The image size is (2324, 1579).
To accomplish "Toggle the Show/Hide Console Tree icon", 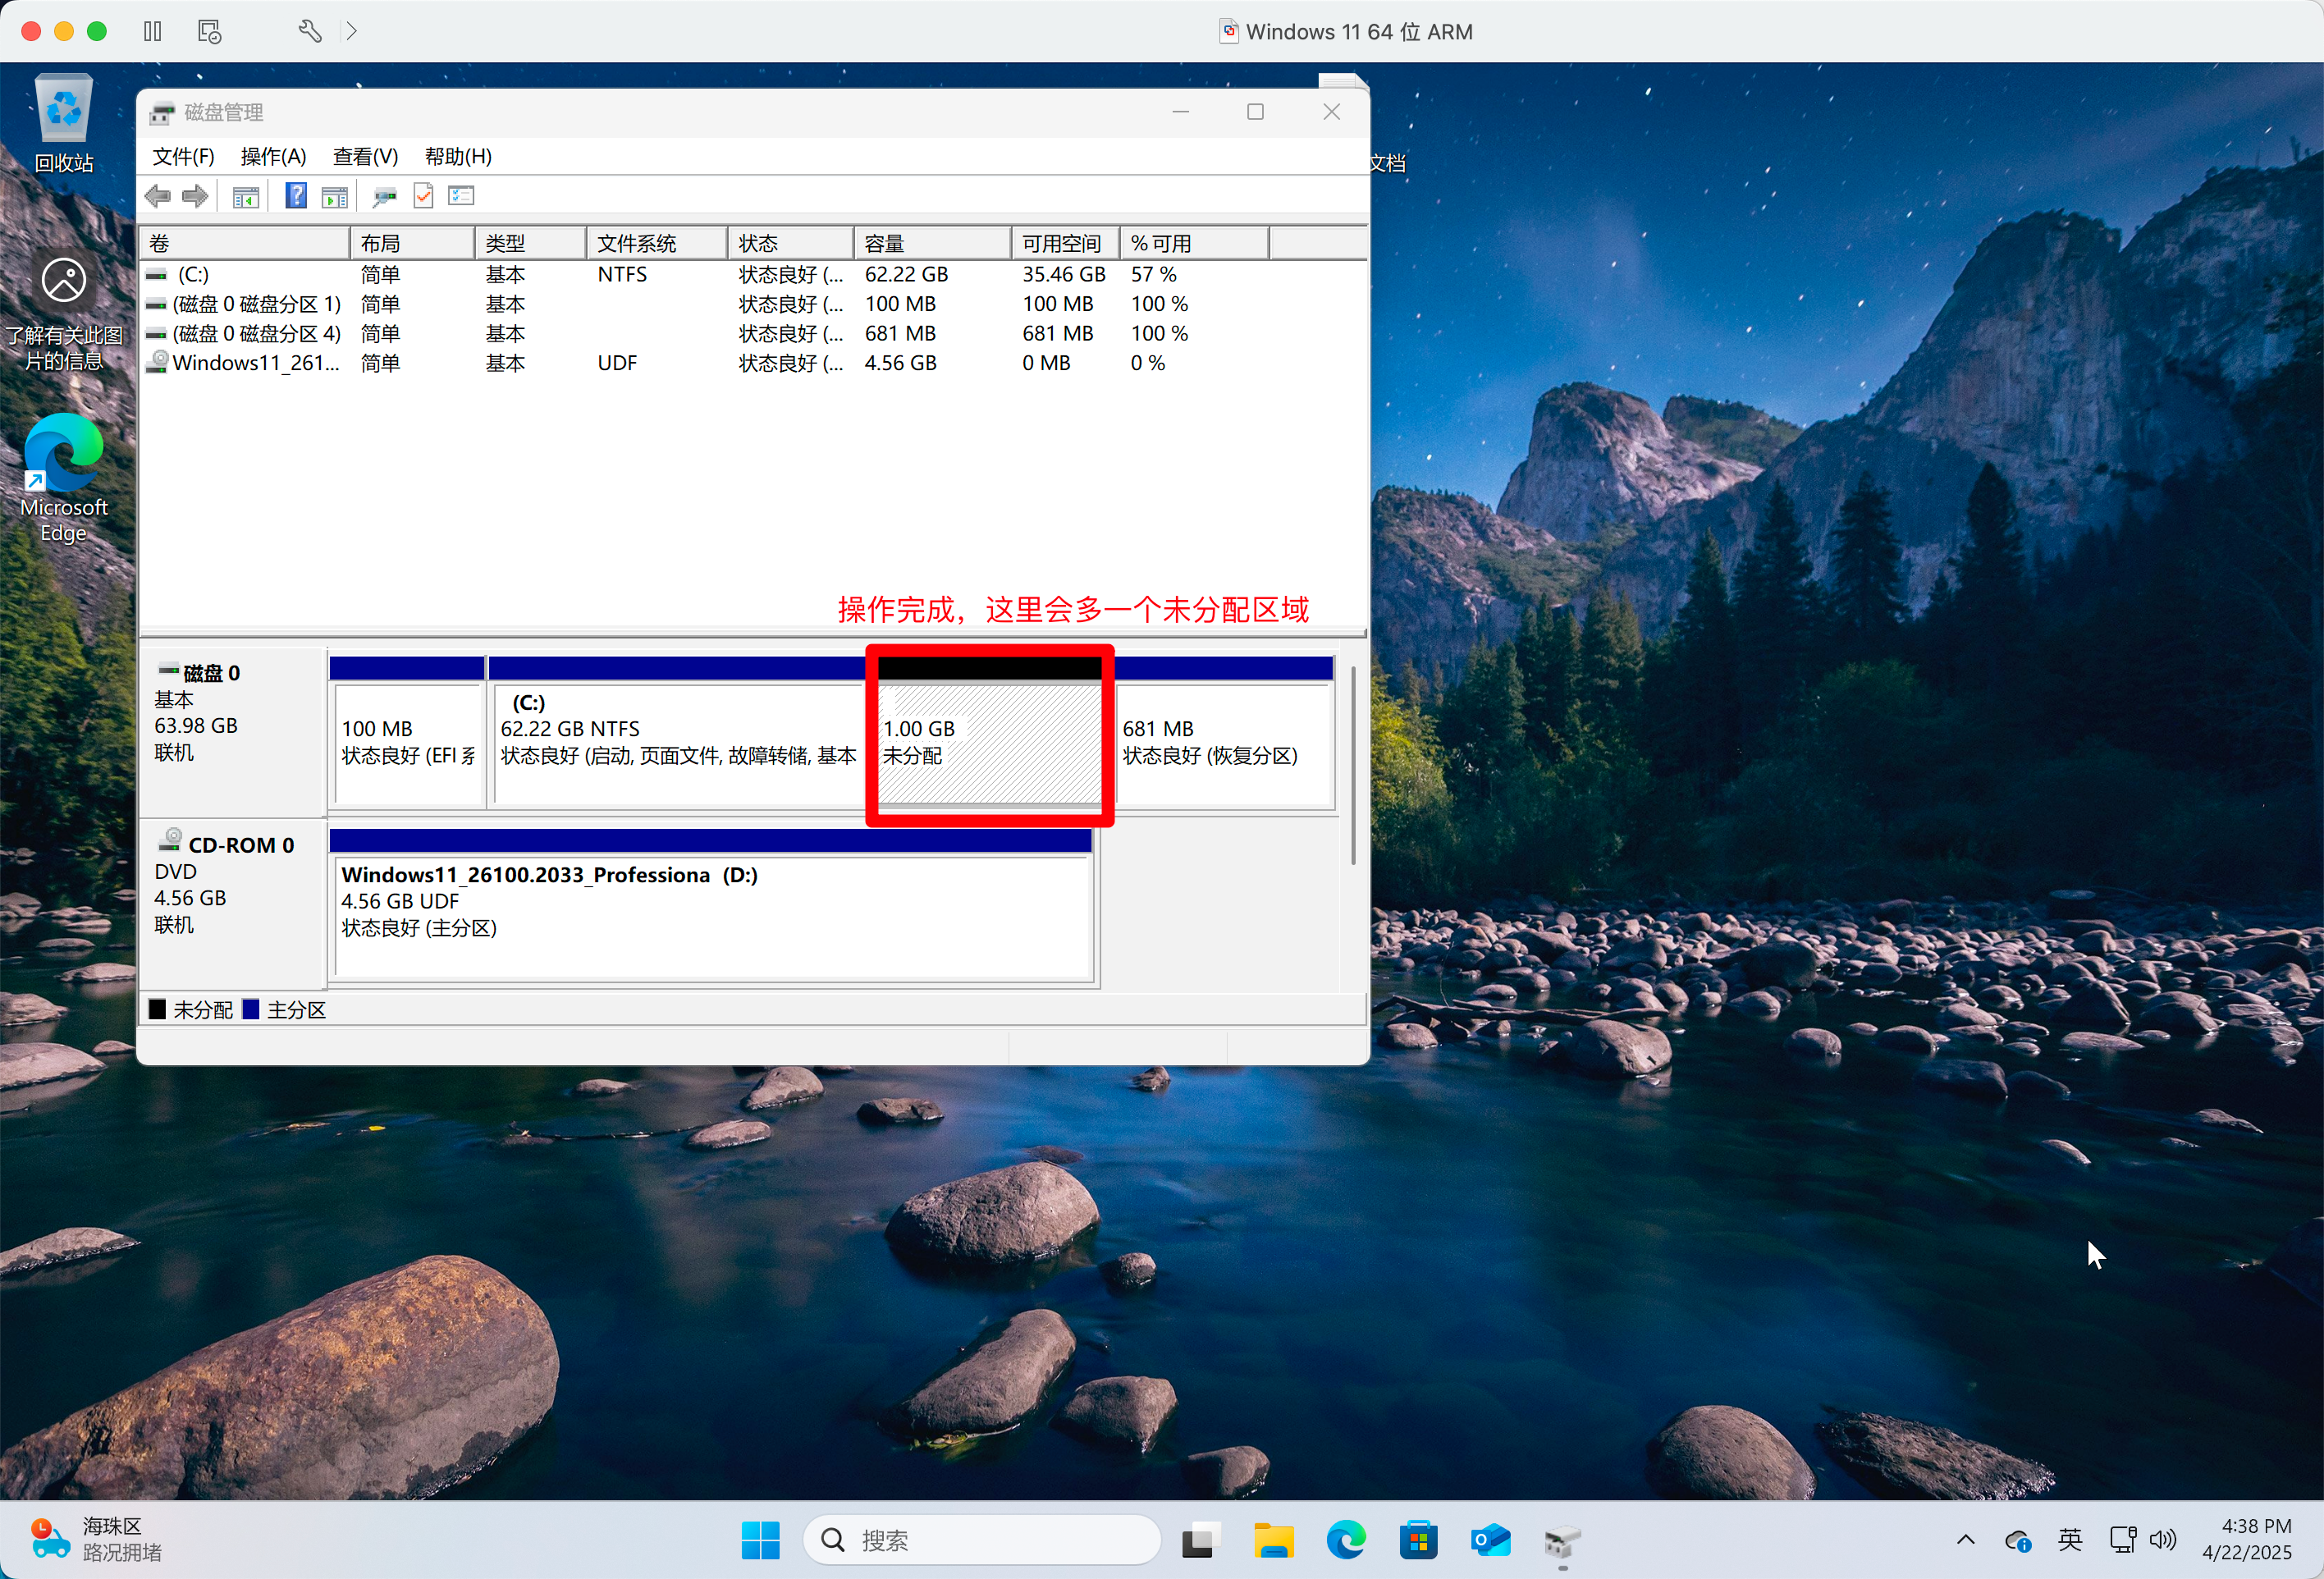I will (x=245, y=197).
